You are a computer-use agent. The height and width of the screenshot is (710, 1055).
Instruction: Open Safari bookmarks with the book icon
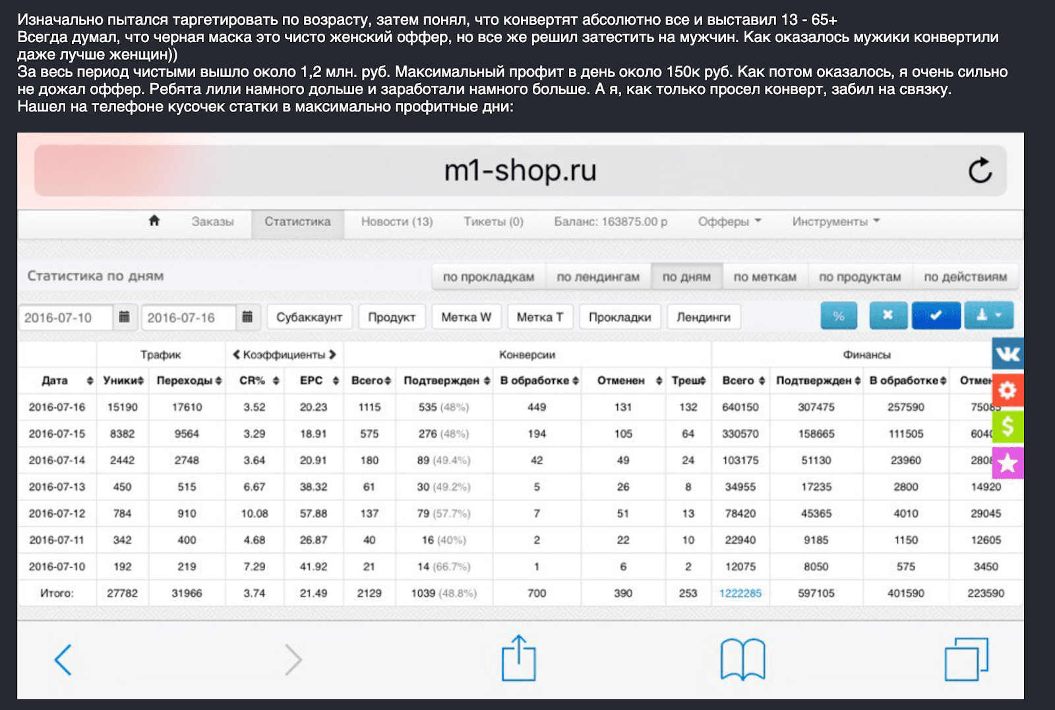[x=742, y=659]
